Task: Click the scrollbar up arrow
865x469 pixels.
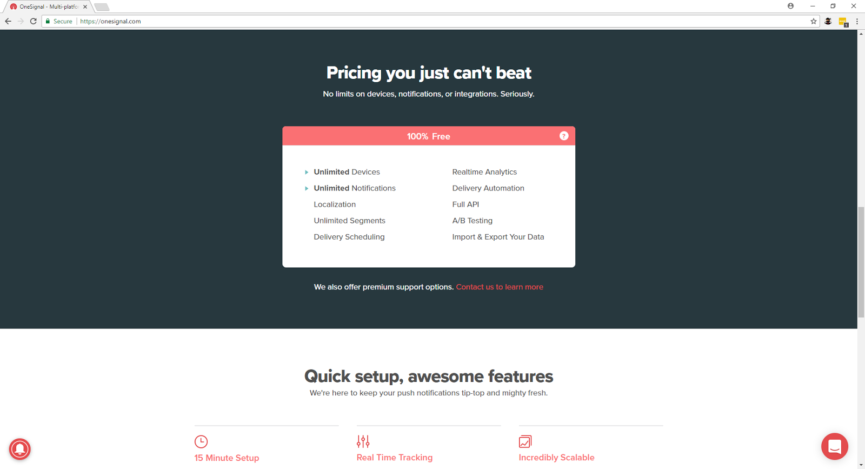Action: click(x=861, y=34)
